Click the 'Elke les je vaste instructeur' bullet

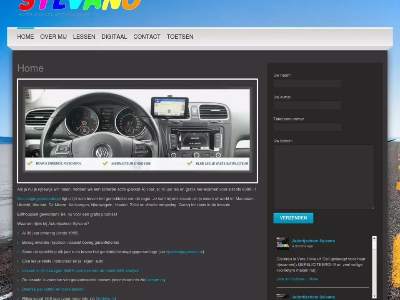[63, 261]
